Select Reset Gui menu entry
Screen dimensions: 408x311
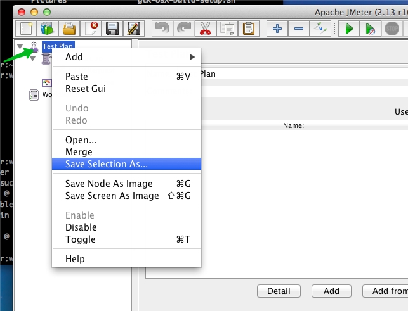point(126,89)
